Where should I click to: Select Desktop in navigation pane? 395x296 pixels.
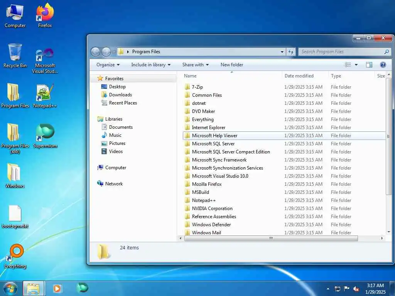117,87
